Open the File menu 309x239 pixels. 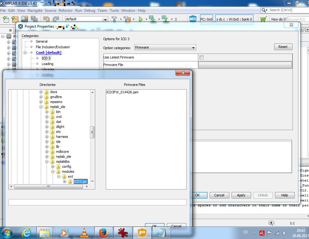pyautogui.click(x=3, y=11)
